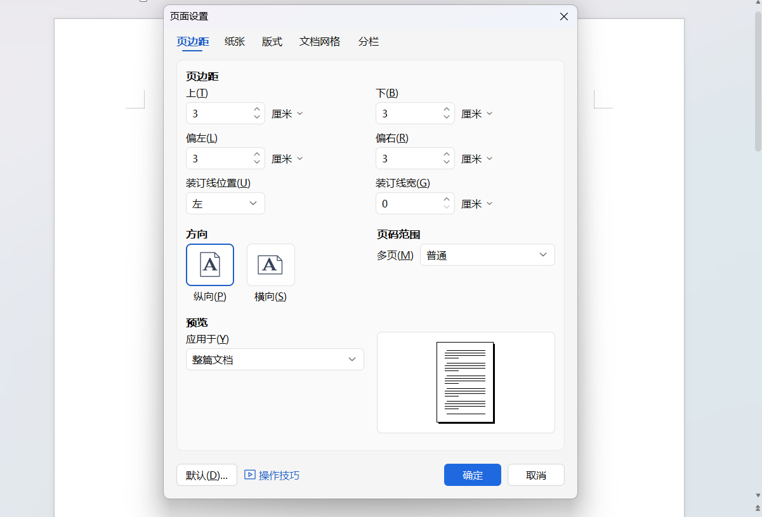Open the 多页 dropdown showing 普通
The image size is (762, 517).
coord(487,254)
